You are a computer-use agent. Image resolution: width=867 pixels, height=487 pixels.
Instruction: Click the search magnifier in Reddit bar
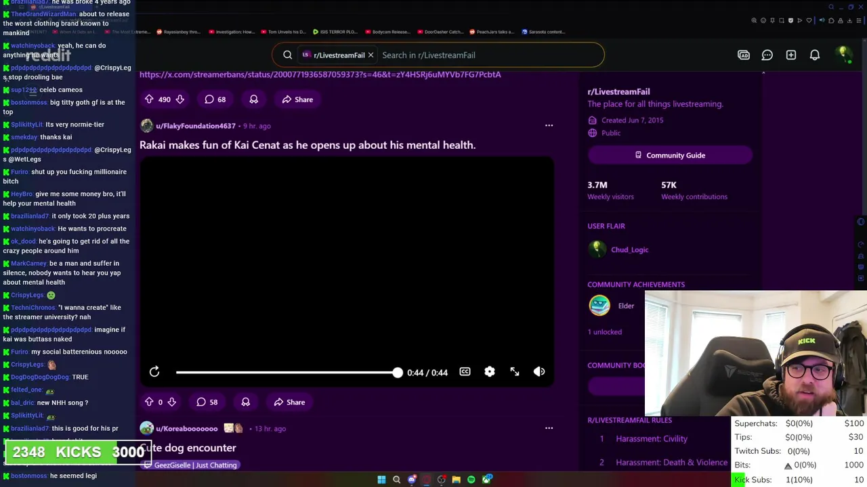(288, 55)
